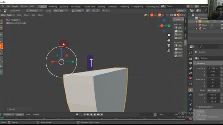Image resolution: width=223 pixels, height=125 pixels.
Task: Click the Rotation X value field
Action: pos(213,80)
